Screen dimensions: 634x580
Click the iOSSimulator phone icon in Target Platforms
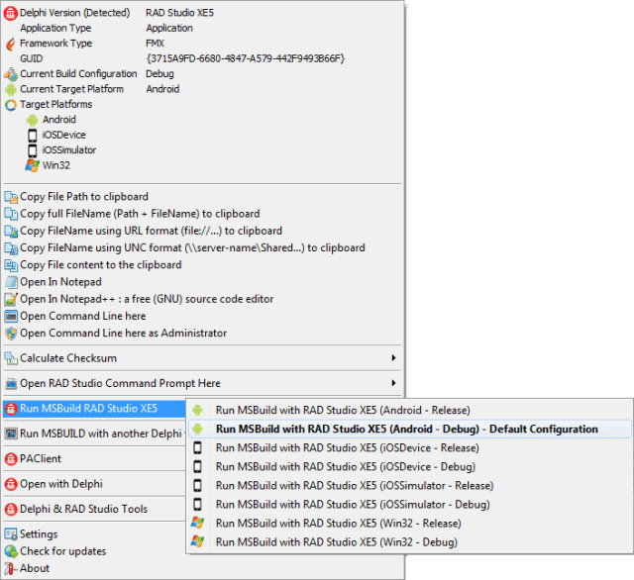[x=33, y=150]
